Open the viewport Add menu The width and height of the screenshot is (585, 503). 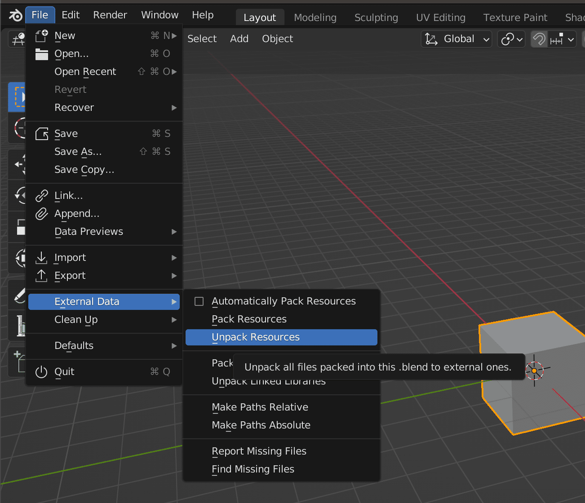point(239,39)
